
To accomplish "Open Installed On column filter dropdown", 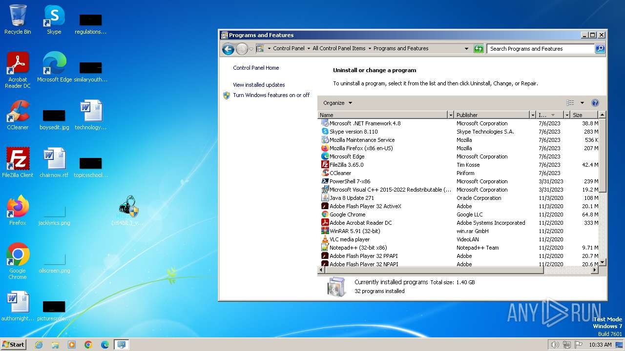I will click(x=567, y=115).
